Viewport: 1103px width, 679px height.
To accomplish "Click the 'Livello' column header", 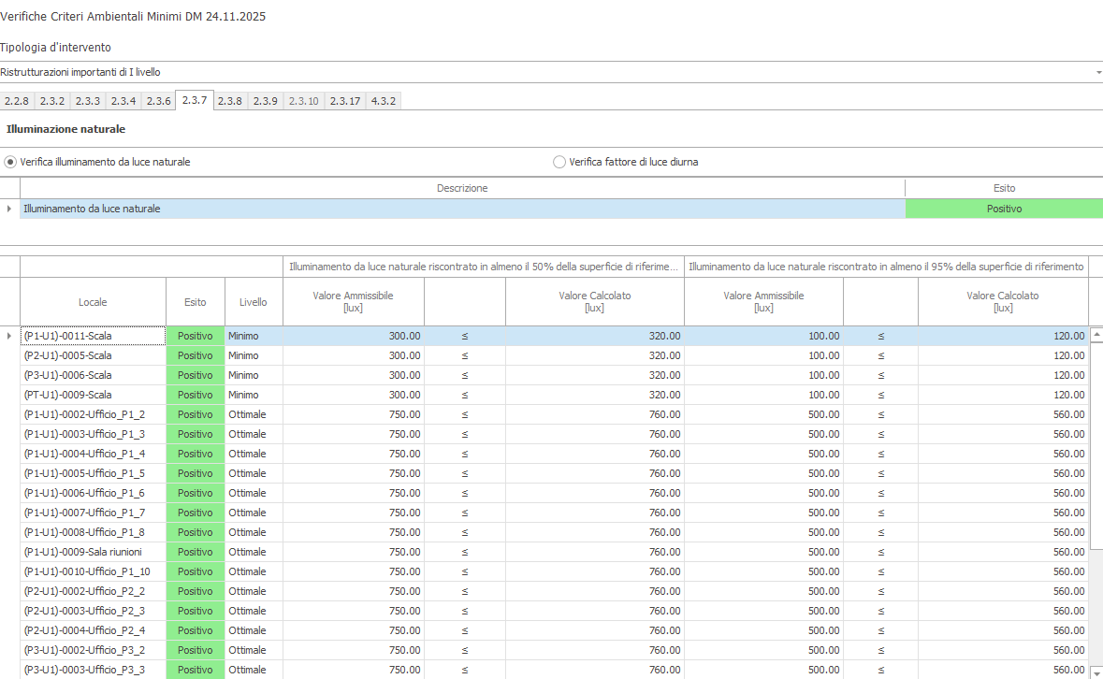I will pos(253,302).
